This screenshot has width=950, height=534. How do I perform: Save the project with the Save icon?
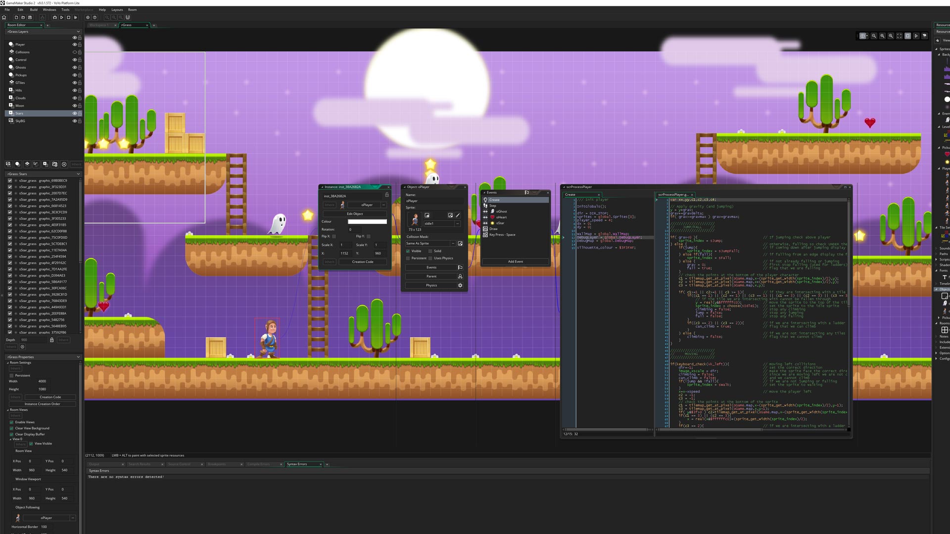pyautogui.click(x=30, y=17)
